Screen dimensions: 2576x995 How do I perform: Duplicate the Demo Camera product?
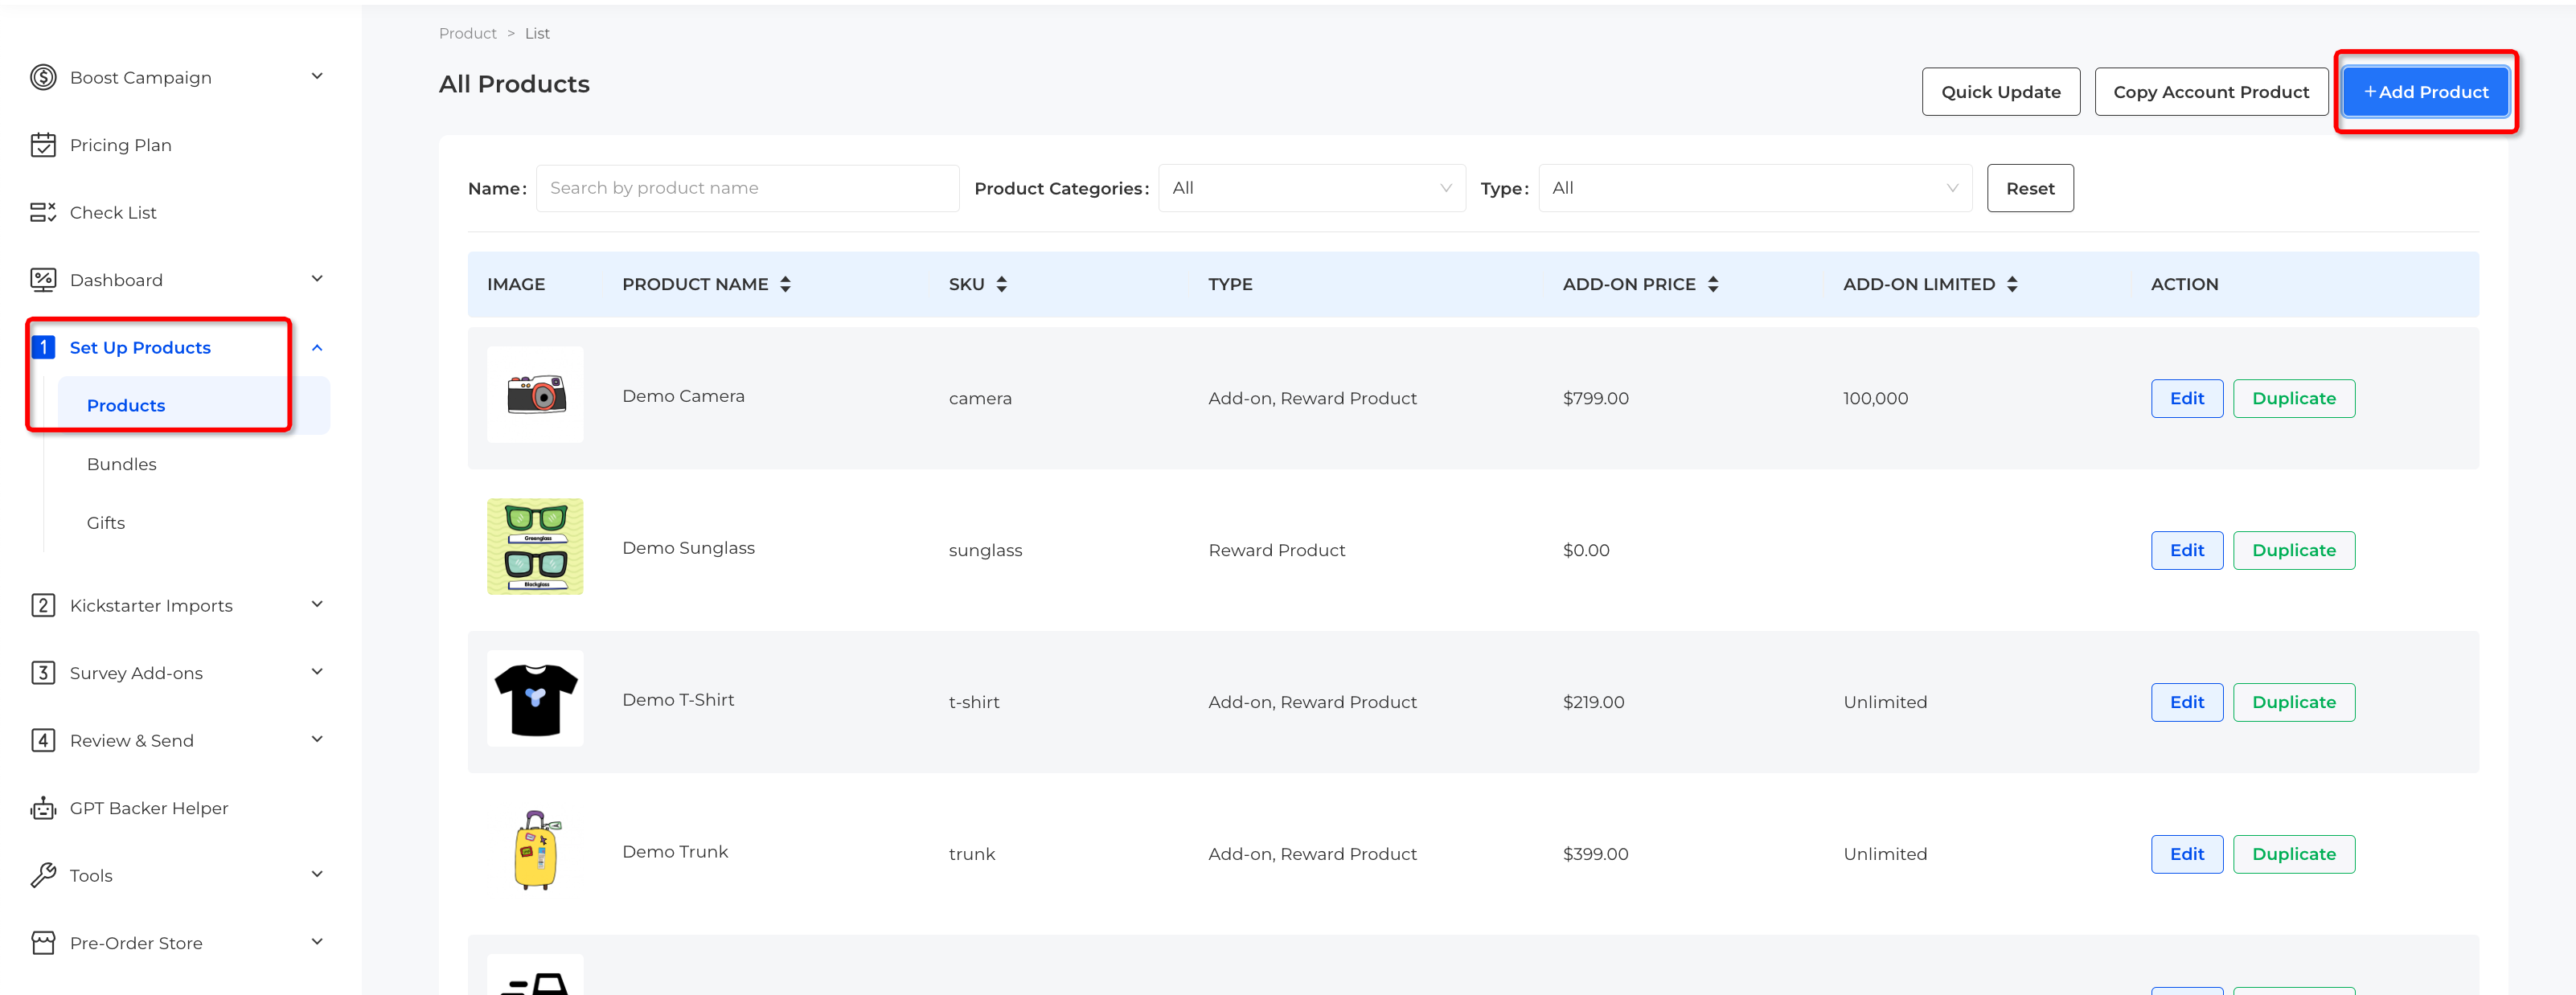[2293, 398]
